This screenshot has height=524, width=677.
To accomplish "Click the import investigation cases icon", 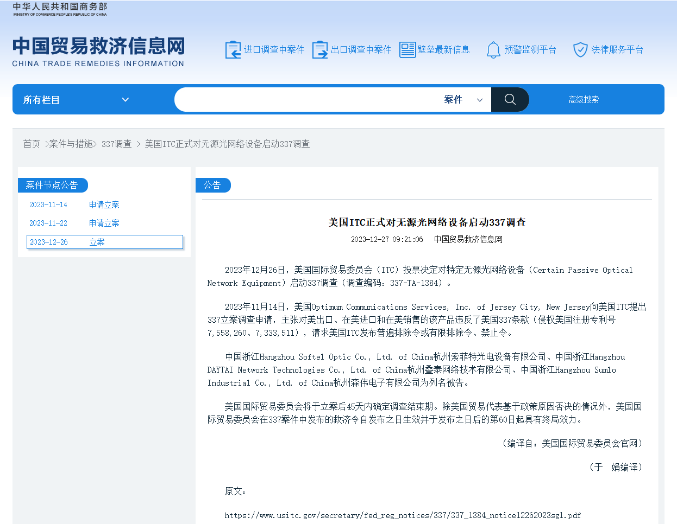I will (x=233, y=49).
